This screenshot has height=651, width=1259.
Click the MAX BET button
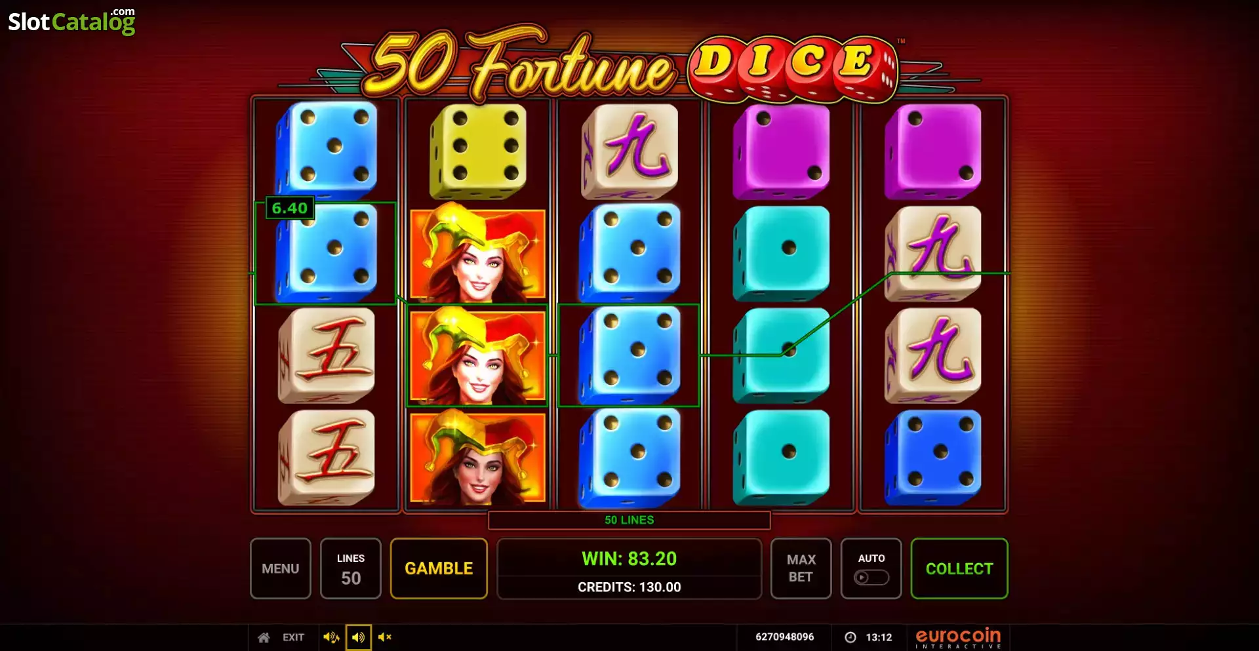(x=801, y=568)
